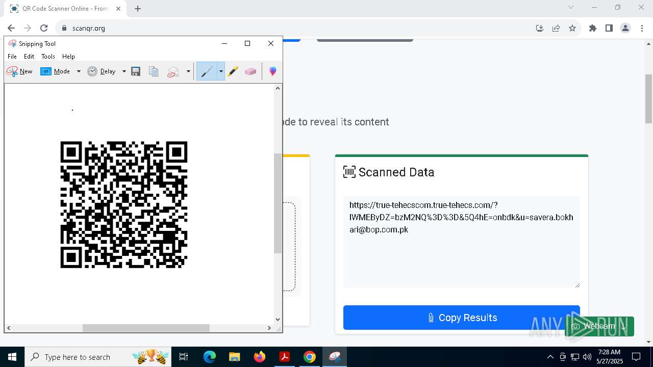Screen dimensions: 653x367
Task: Open the Snipping Tool File menu
Action: [12, 57]
